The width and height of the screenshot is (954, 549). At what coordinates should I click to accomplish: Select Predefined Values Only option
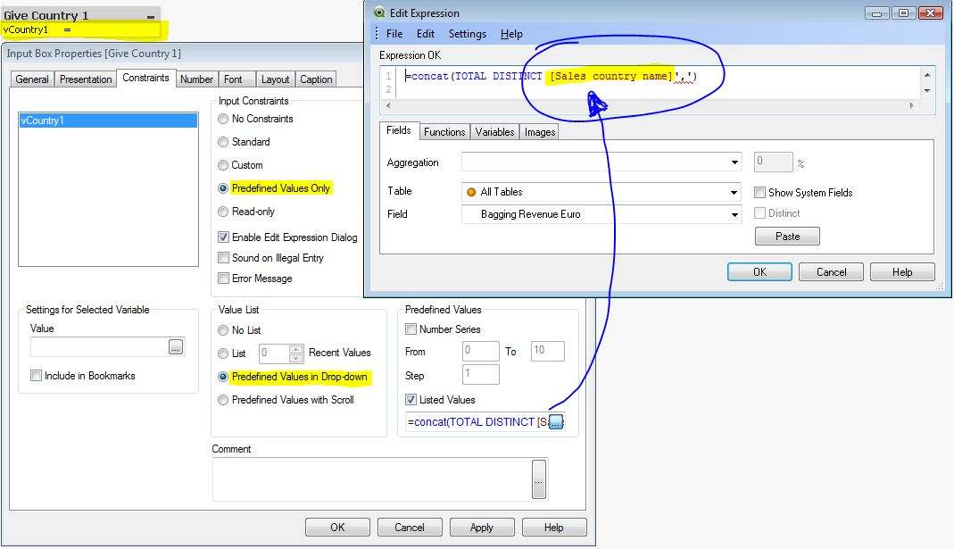tap(223, 188)
